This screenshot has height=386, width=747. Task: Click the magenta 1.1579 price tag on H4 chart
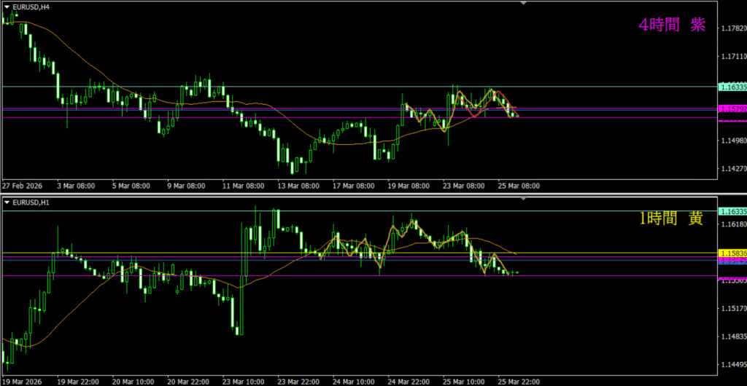(732, 109)
